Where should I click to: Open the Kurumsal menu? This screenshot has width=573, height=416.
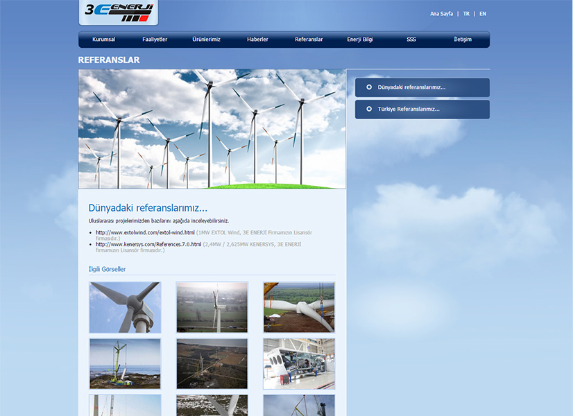[x=103, y=40]
